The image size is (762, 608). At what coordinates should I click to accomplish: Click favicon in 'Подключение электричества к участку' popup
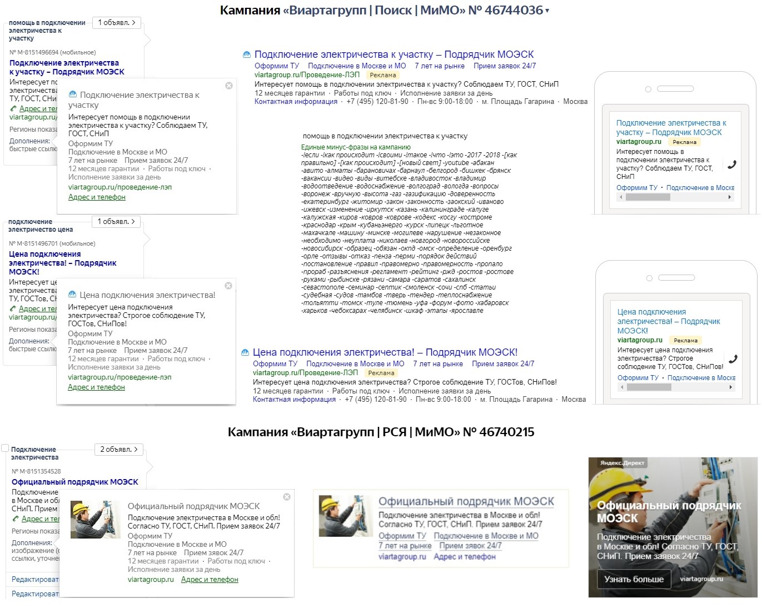coord(73,95)
